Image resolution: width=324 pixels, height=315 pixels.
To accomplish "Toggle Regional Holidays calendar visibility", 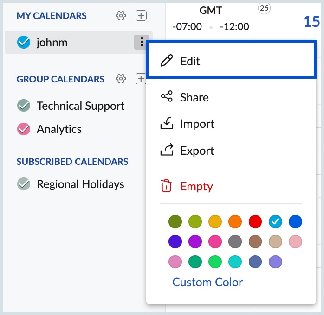I will click(23, 184).
